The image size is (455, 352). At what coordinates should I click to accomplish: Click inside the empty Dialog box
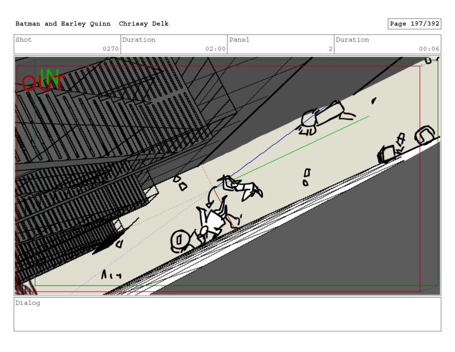pos(227,314)
